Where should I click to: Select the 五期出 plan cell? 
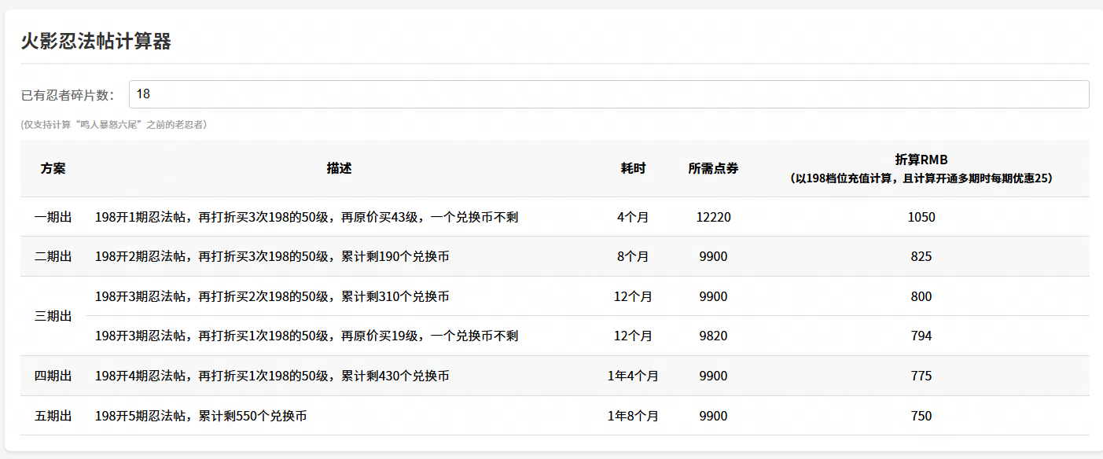pyautogui.click(x=53, y=416)
